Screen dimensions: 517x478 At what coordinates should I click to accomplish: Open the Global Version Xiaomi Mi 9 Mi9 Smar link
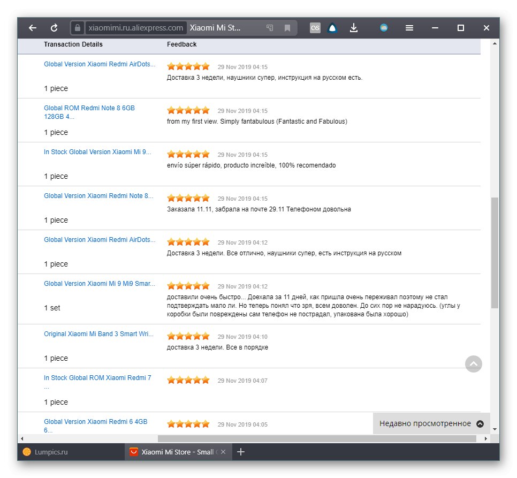click(99, 284)
